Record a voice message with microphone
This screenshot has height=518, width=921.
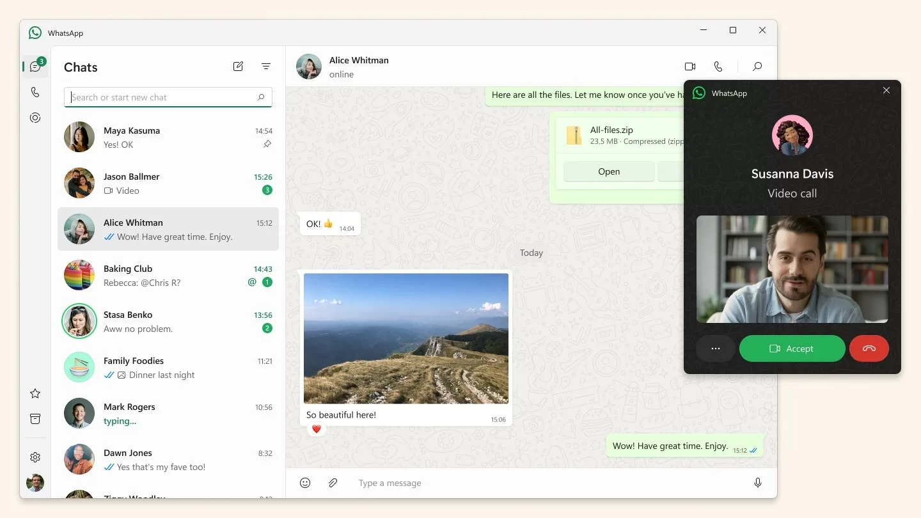tap(757, 483)
